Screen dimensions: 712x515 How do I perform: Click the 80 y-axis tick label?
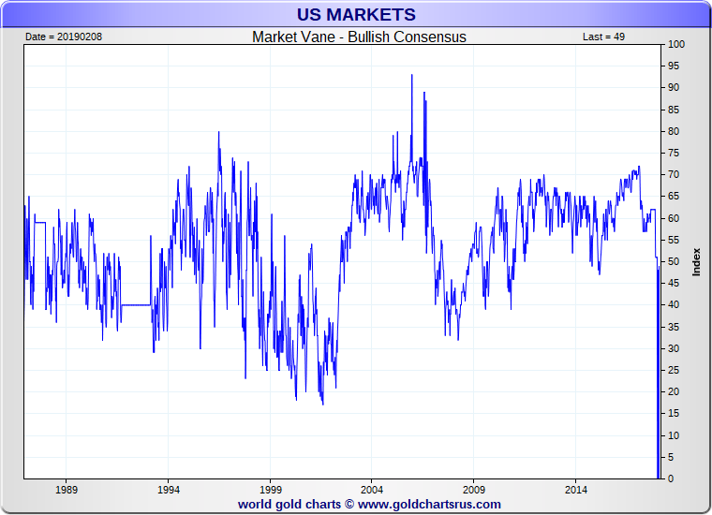[674, 131]
